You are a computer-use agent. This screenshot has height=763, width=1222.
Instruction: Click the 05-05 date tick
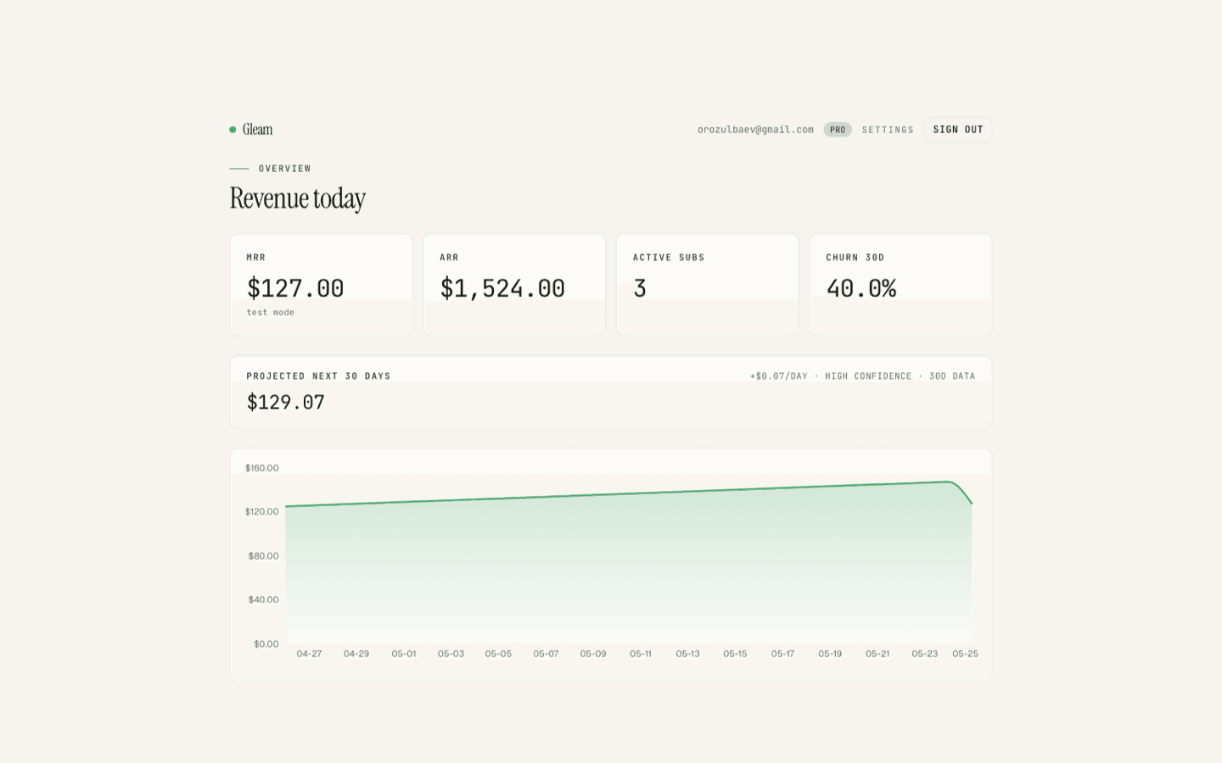click(x=498, y=654)
